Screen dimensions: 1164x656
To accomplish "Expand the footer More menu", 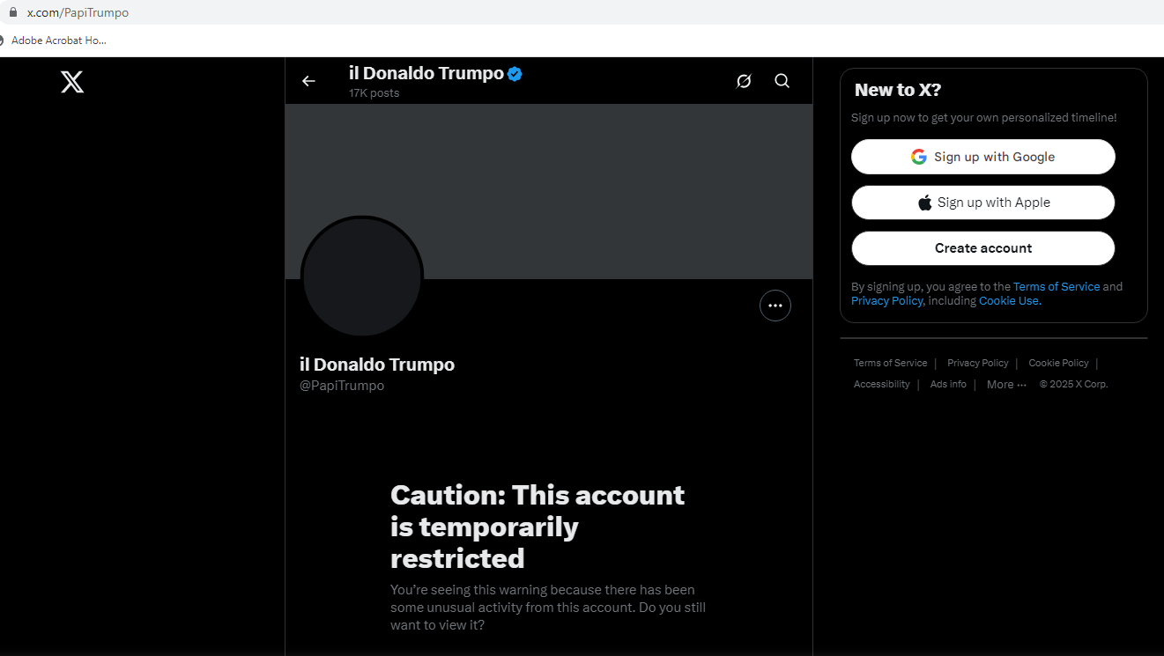I will (1006, 384).
